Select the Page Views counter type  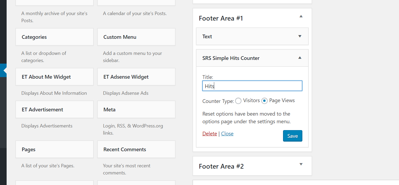coord(264,101)
